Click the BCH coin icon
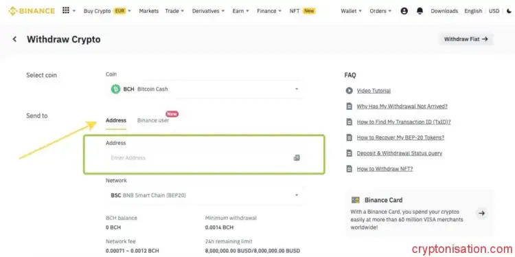Screen dimensions: 515x257 [x=115, y=89]
